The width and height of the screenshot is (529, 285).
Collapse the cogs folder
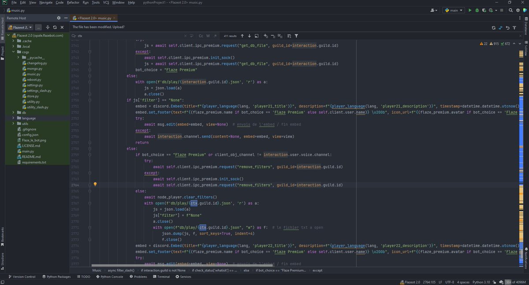pyautogui.click(x=14, y=52)
